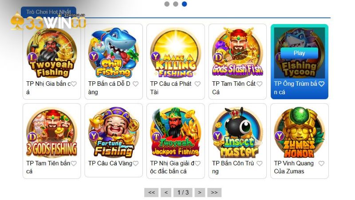Open the Zumas Honor game thumbnail
This screenshot has width=355, height=200.
click(299, 132)
